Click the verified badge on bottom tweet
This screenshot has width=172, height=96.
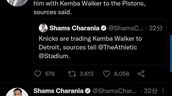[x=88, y=91]
